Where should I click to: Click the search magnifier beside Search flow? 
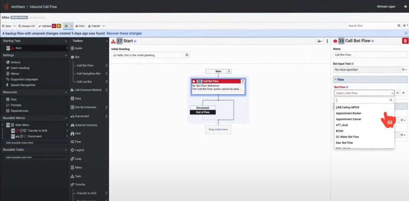[x=398, y=26]
